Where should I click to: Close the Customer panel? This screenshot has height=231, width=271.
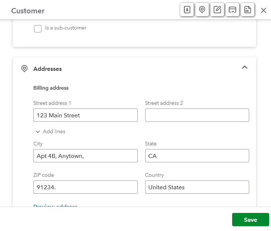click(x=264, y=10)
